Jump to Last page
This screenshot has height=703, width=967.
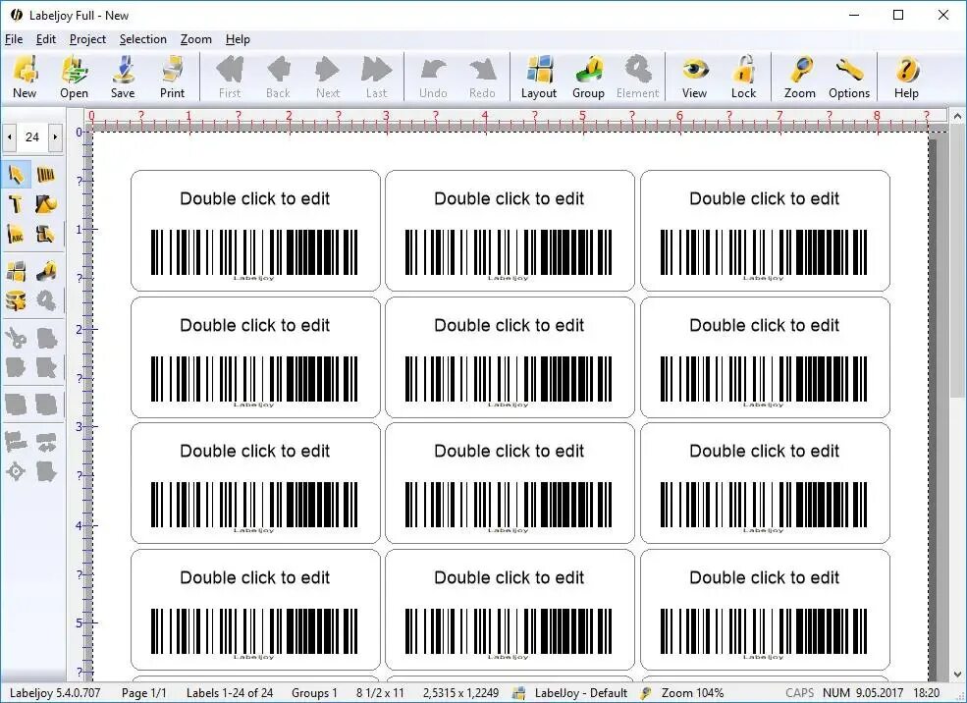pos(376,77)
